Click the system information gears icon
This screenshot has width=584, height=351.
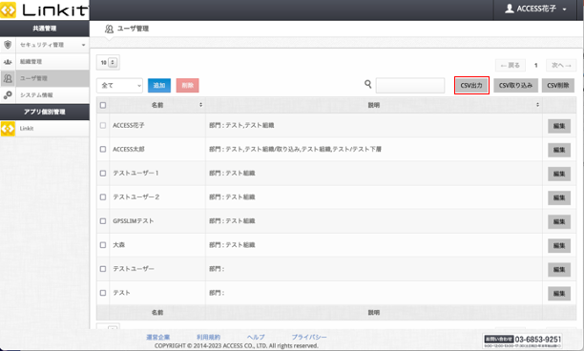pyautogui.click(x=8, y=95)
